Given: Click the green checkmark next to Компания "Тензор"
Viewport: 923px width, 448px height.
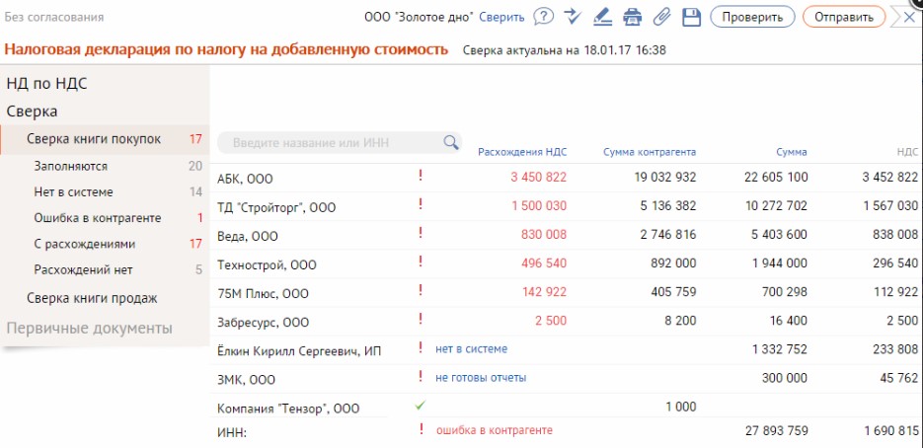Looking at the screenshot, I should click(x=420, y=406).
